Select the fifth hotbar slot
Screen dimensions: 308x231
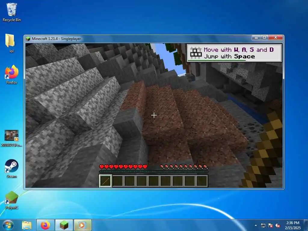coord(154,181)
